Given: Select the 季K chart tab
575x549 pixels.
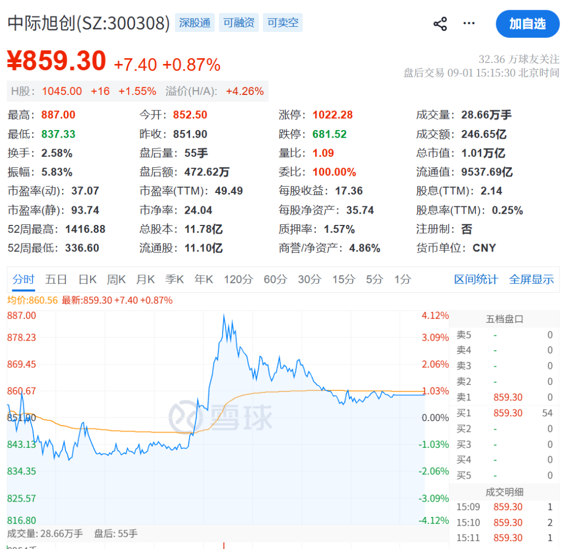Looking at the screenshot, I should coord(174,279).
